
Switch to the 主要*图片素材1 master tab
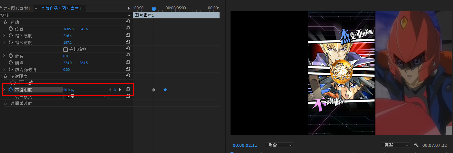click(15, 8)
